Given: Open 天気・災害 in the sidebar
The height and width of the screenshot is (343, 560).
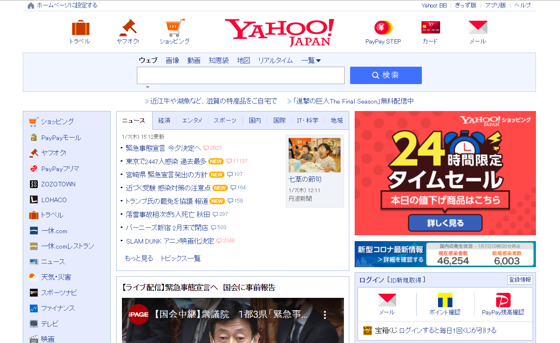Looking at the screenshot, I should click(56, 277).
